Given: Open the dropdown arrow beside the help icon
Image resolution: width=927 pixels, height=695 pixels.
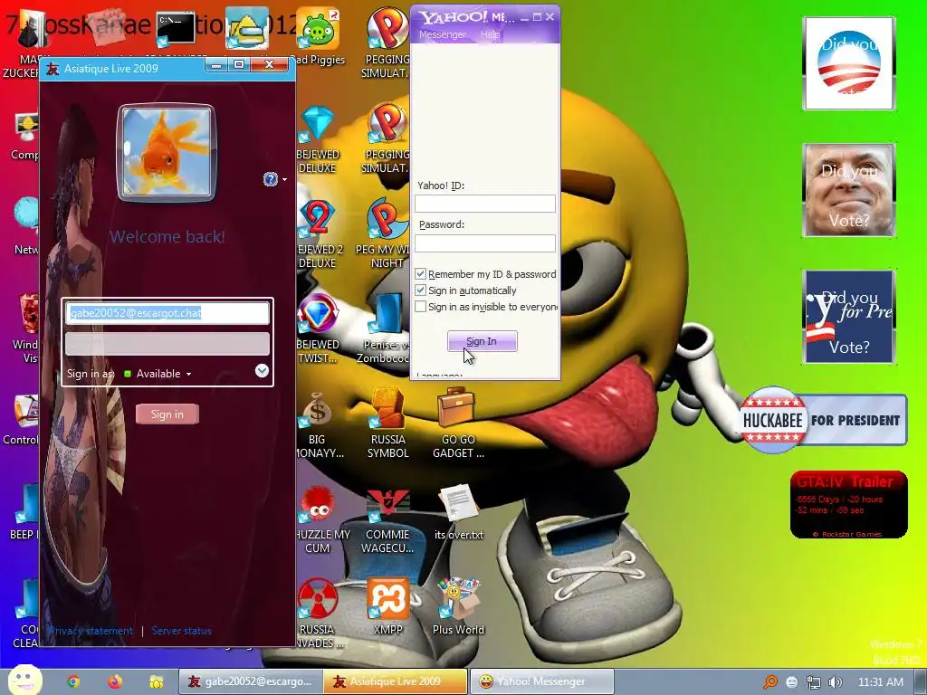Looking at the screenshot, I should (284, 179).
